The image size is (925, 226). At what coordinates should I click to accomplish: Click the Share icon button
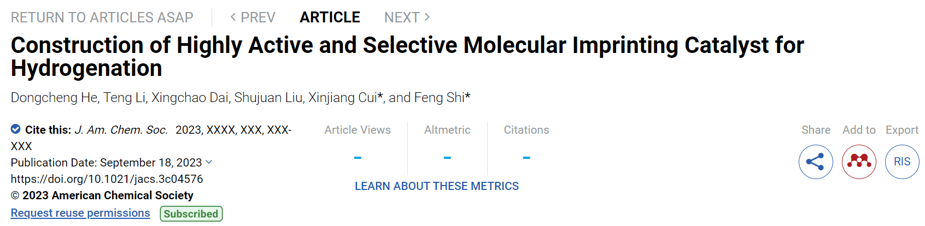pos(816,162)
